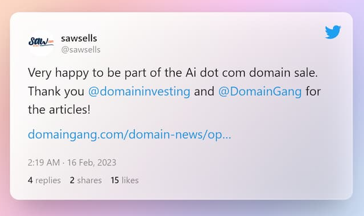View the 2 shares count
Viewport: 364px width, 216px height.
pos(86,180)
